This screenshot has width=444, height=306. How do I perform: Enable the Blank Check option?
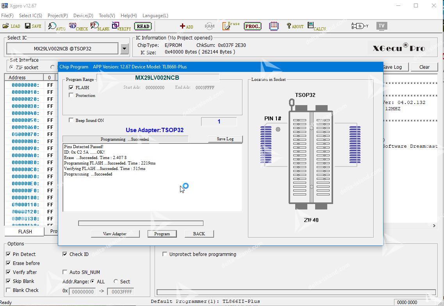(x=8, y=290)
